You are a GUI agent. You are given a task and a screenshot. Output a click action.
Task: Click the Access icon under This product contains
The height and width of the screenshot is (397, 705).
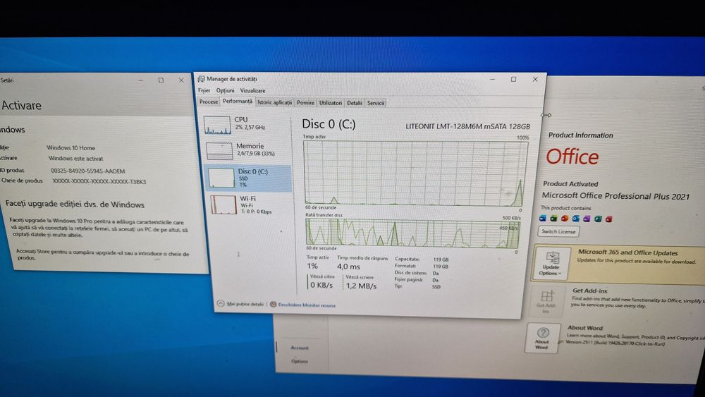point(609,219)
